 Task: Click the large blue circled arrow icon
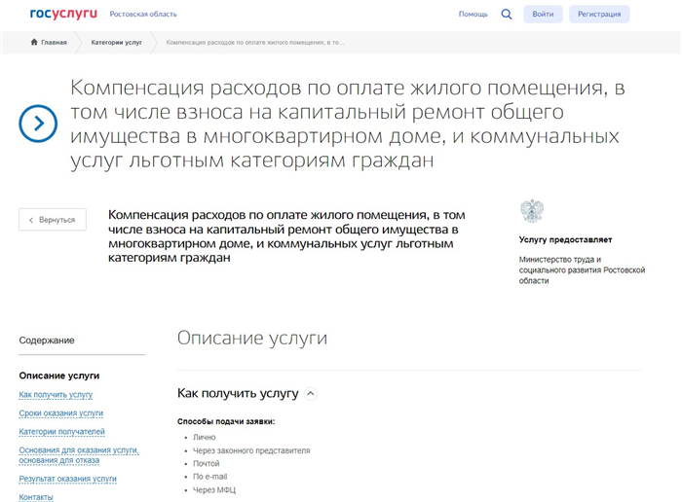[38, 124]
